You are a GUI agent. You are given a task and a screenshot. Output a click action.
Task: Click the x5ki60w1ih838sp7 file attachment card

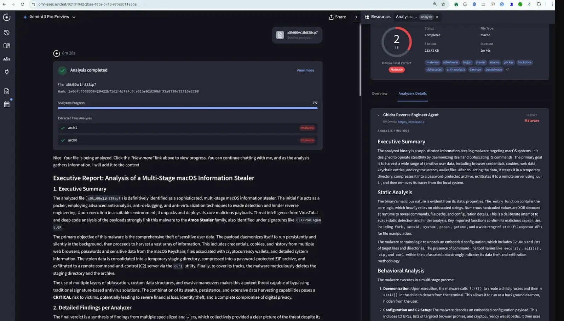297,35
